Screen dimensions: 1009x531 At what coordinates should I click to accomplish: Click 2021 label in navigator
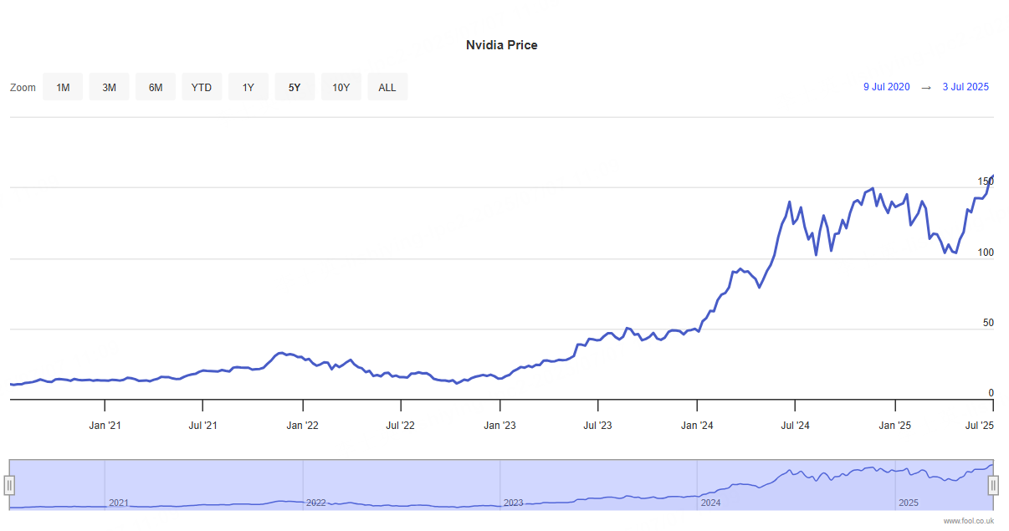119,503
